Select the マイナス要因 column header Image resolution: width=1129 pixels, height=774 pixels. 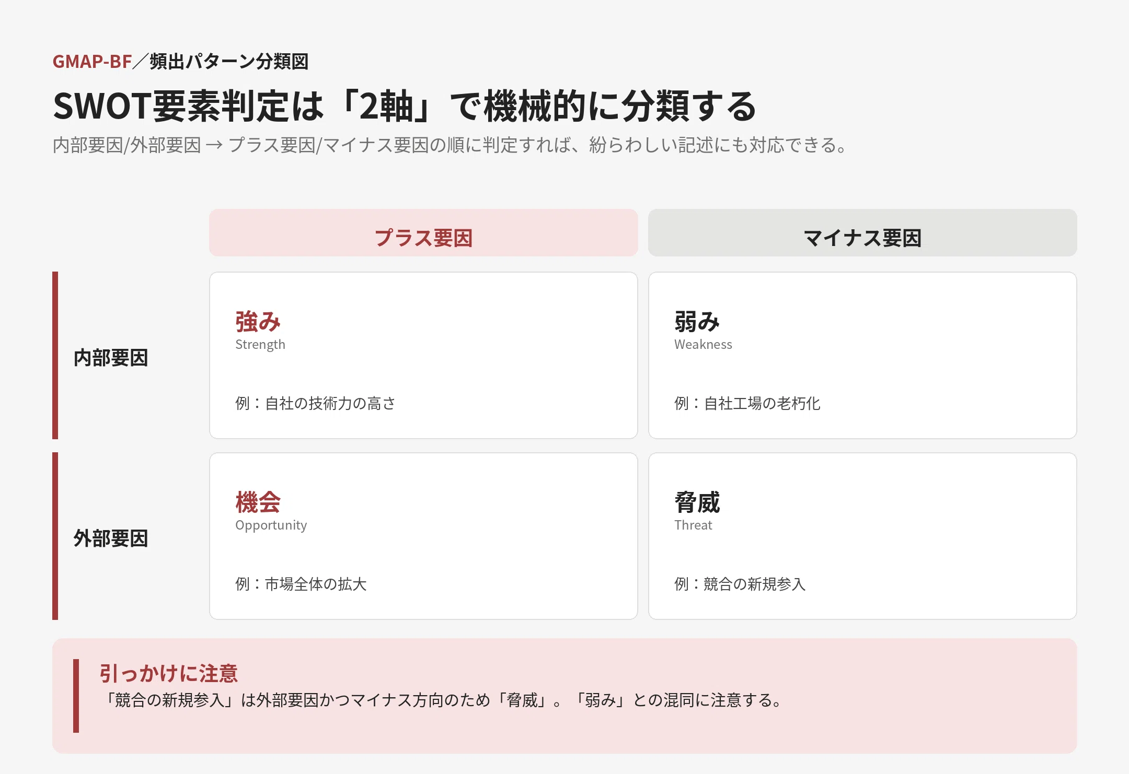coord(862,233)
